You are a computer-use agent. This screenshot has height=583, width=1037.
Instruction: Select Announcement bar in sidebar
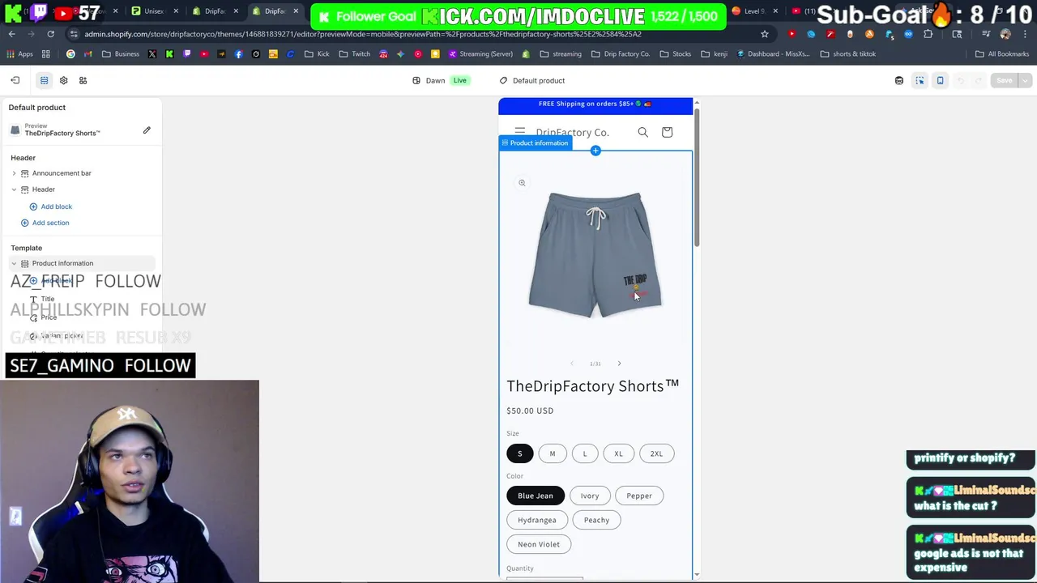tap(62, 173)
